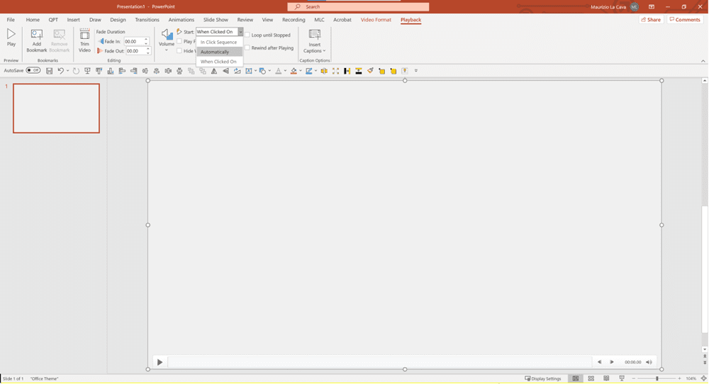The width and height of the screenshot is (709, 384).
Task: Open the Undo history dropdown arrow
Action: click(68, 71)
